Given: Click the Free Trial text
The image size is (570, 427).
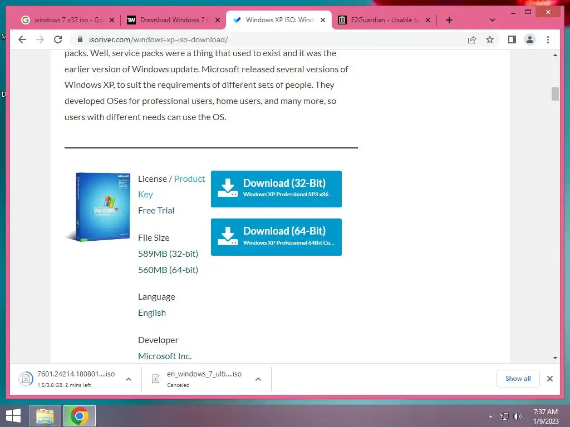Looking at the screenshot, I should pyautogui.click(x=156, y=210).
